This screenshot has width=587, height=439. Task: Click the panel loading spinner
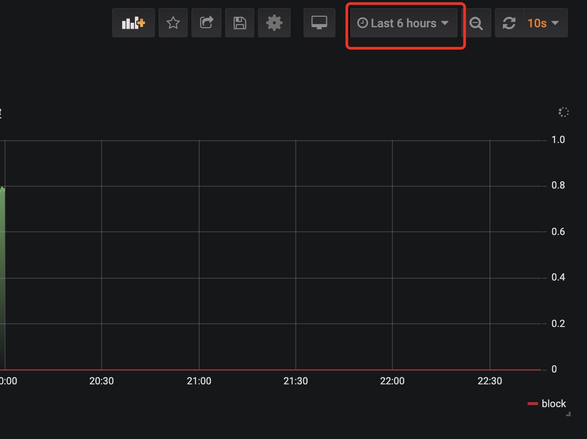coord(563,112)
